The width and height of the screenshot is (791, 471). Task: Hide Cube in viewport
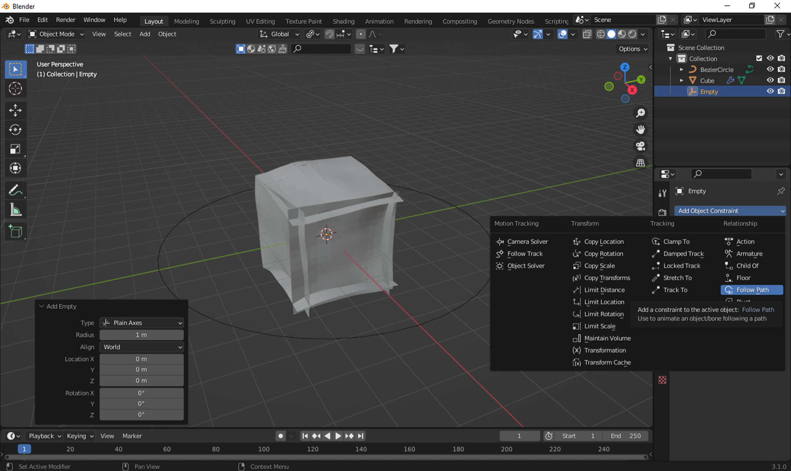[x=770, y=80]
